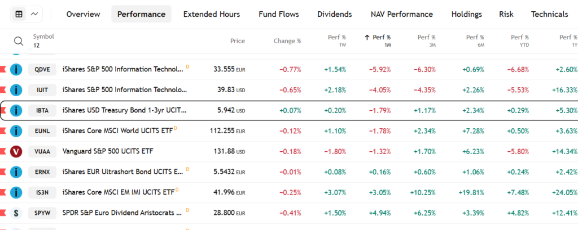Toggle the red flag on IBTA row
This screenshot has width=578, height=230.
[x=3, y=111]
